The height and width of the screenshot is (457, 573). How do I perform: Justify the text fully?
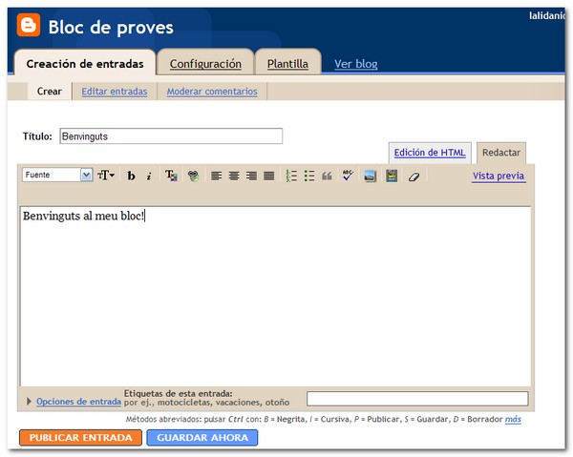pos(268,176)
